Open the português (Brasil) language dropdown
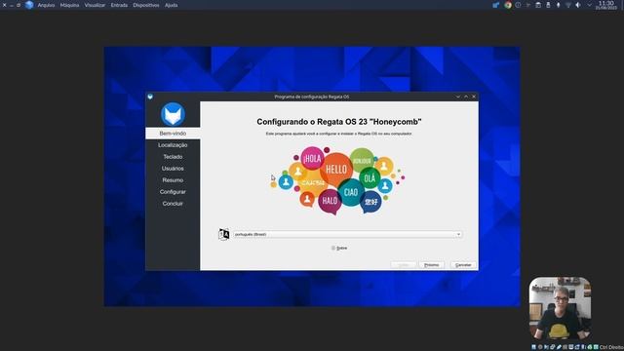Screen dimensions: 624x351 click(x=347, y=234)
